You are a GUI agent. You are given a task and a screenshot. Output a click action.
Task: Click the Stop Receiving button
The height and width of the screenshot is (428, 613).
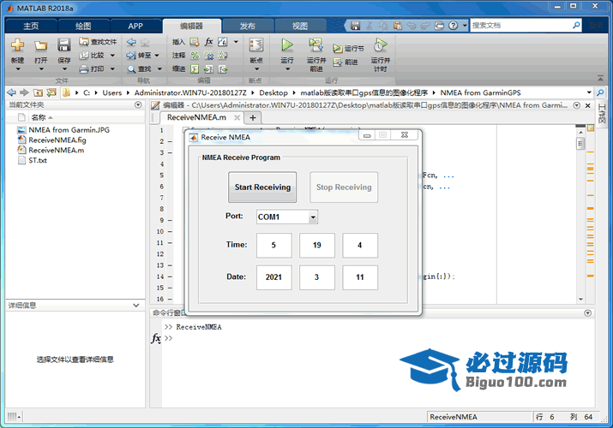pos(344,187)
